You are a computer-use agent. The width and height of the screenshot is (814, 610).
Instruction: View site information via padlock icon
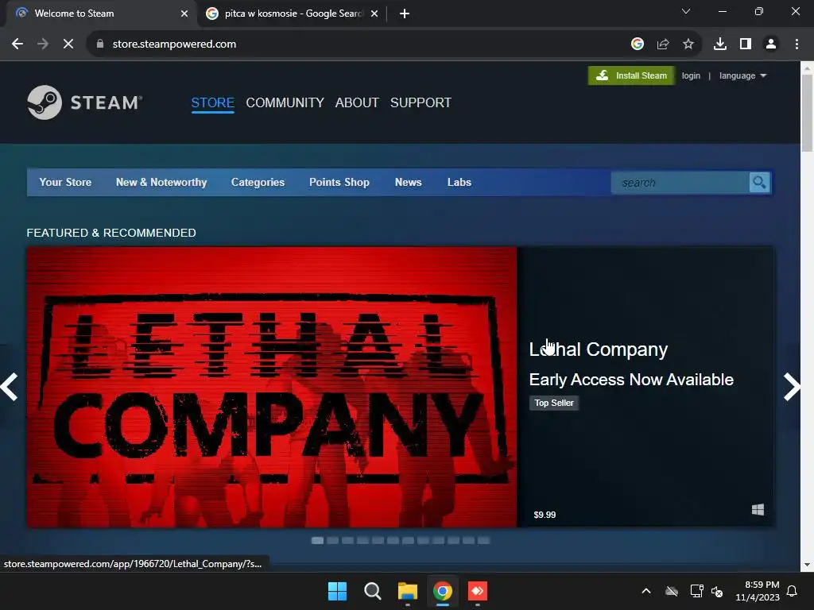click(99, 44)
